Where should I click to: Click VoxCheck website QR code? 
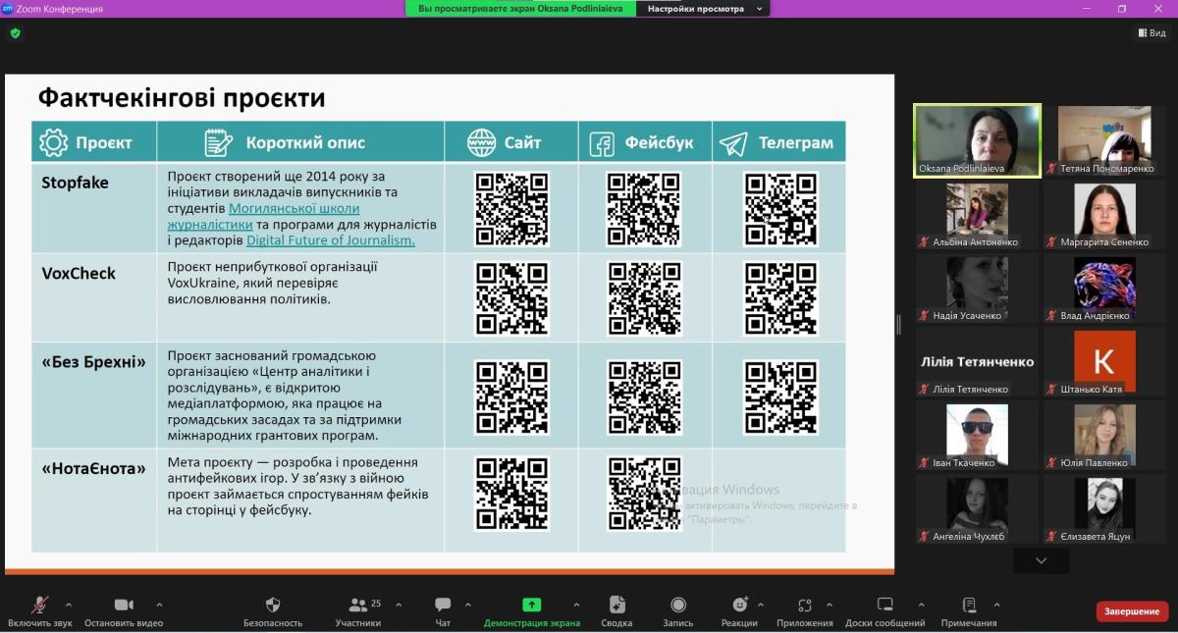click(x=511, y=298)
